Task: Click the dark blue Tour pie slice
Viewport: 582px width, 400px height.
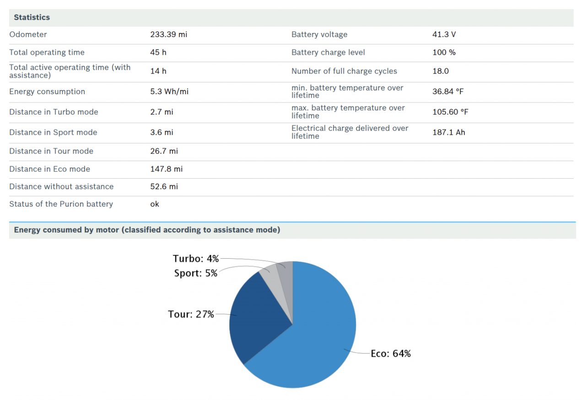Action: pyautogui.click(x=256, y=315)
